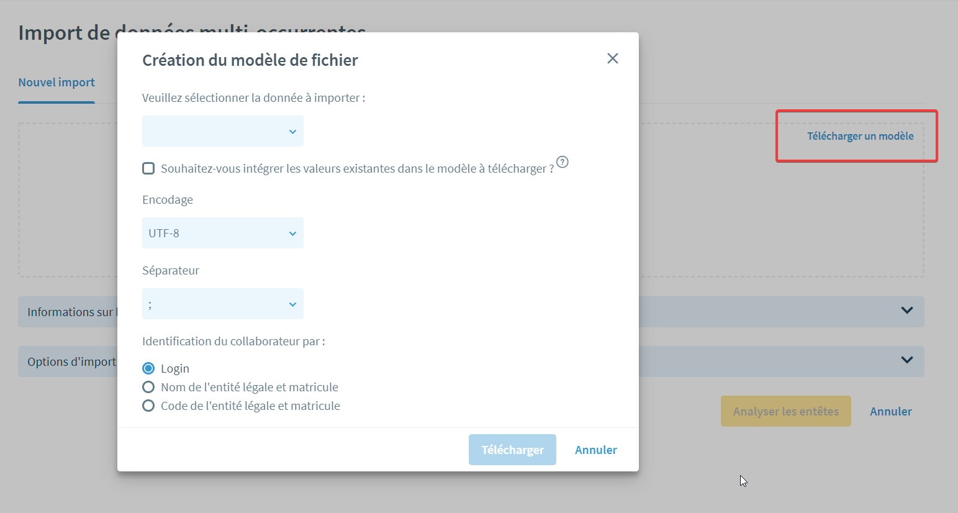Select the Login radio button
This screenshot has width=958, height=513.
point(148,368)
